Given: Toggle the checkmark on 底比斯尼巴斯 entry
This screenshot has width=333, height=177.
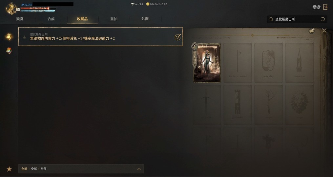Looking at the screenshot, I should coord(177,37).
